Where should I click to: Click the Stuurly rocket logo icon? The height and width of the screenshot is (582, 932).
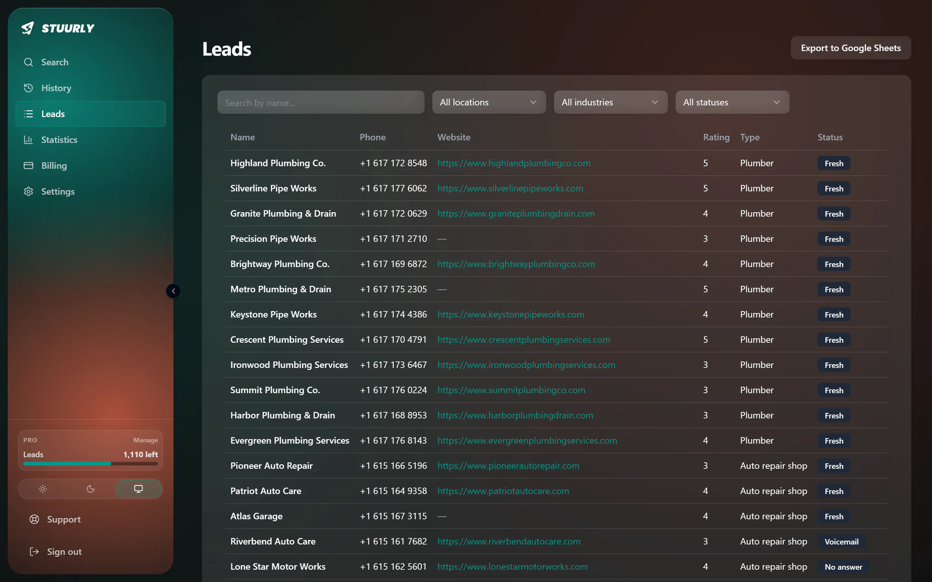(x=28, y=28)
